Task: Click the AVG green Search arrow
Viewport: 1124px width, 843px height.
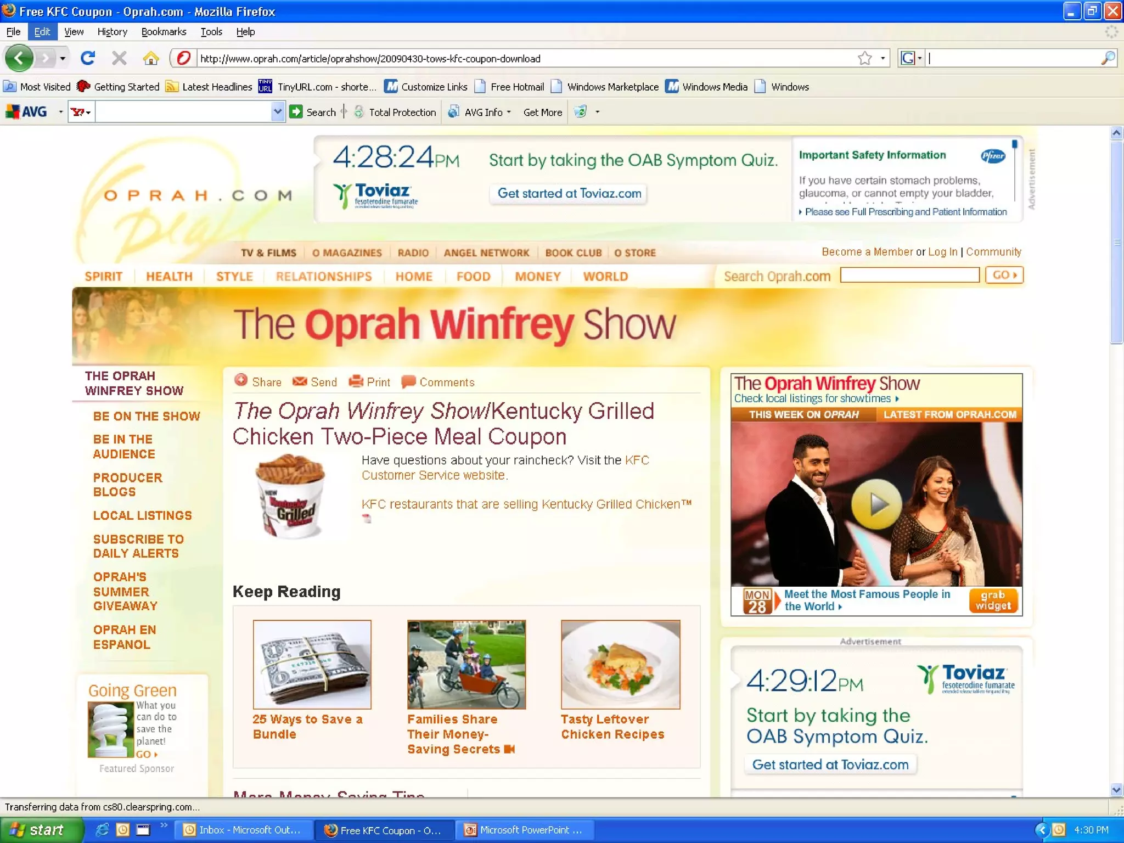Action: click(x=296, y=112)
